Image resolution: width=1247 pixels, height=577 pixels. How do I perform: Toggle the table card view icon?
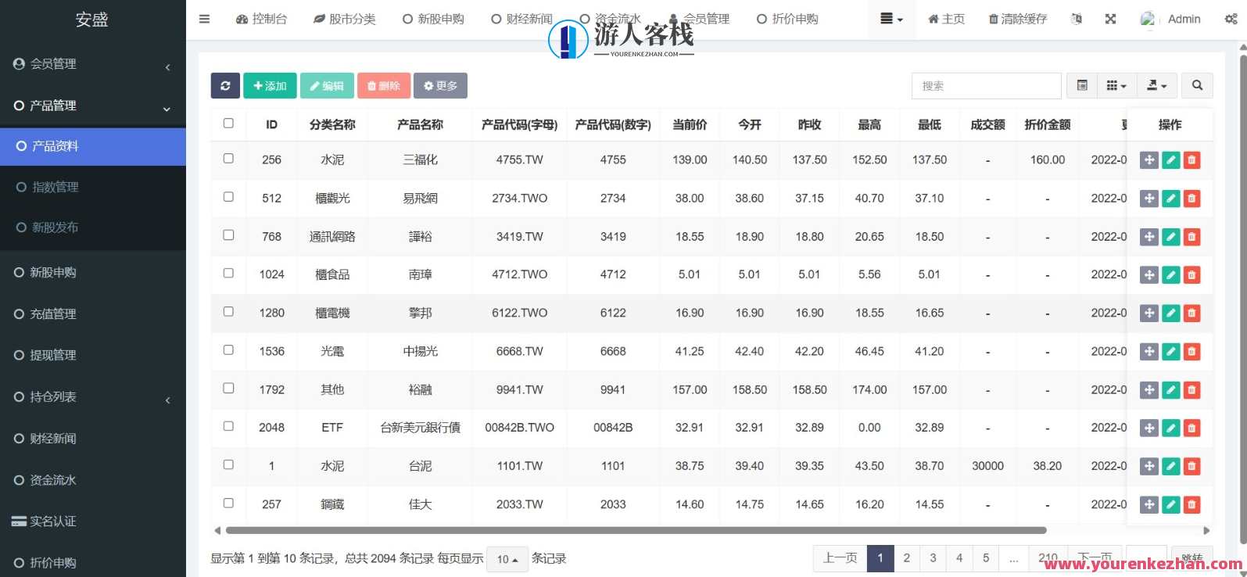pos(1082,86)
